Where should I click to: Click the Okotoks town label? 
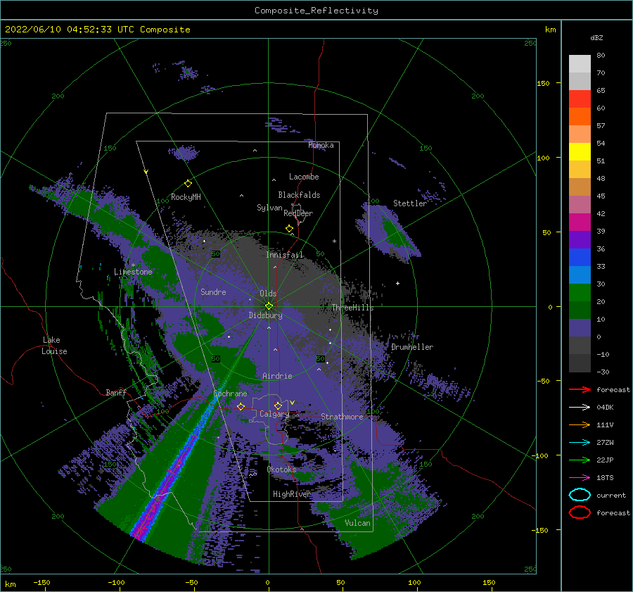point(282,470)
